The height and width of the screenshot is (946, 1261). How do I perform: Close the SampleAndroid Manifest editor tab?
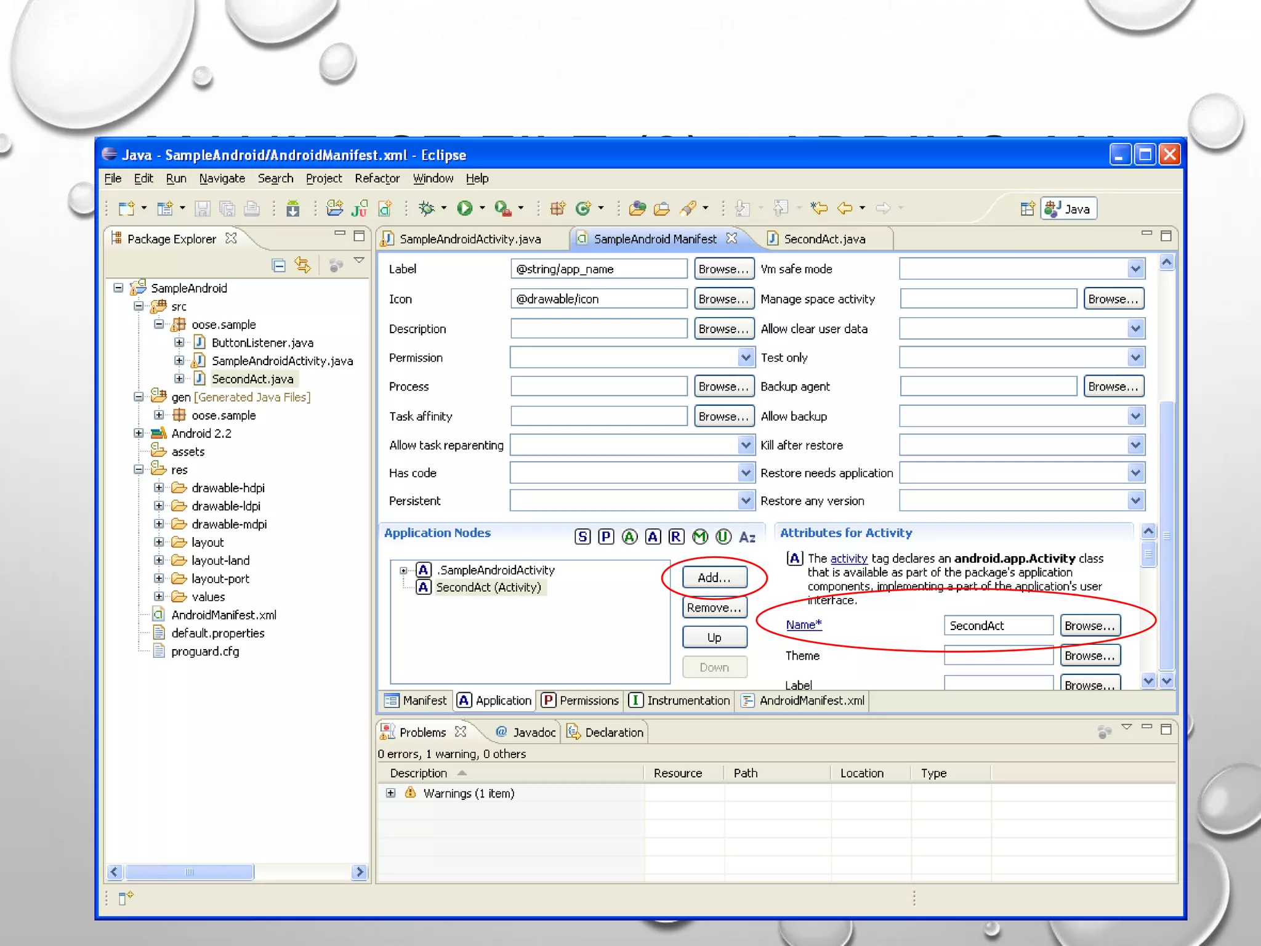pyautogui.click(x=731, y=238)
